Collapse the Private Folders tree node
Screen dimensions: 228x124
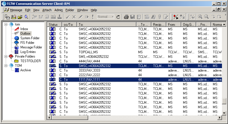coord(6,56)
